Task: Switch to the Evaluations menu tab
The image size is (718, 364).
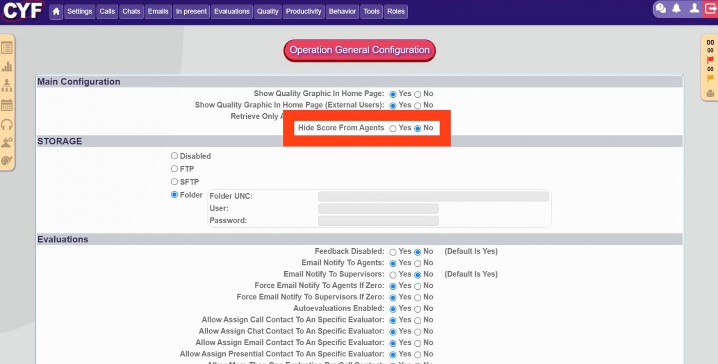Action: coord(231,11)
